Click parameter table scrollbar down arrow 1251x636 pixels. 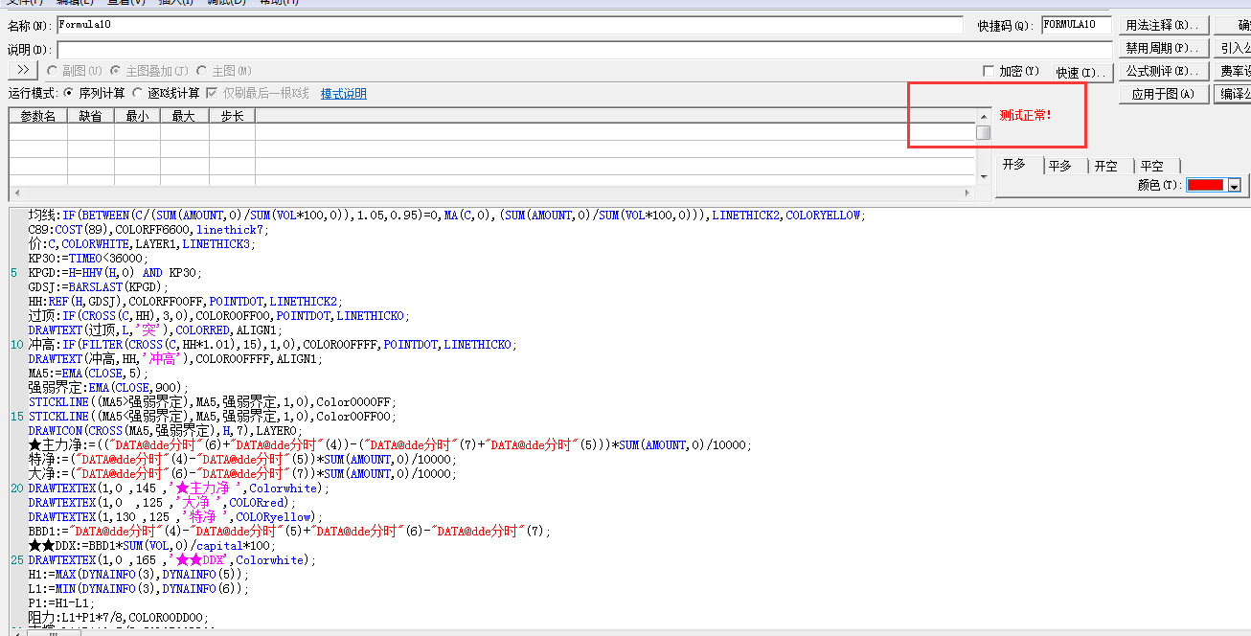pos(984,178)
